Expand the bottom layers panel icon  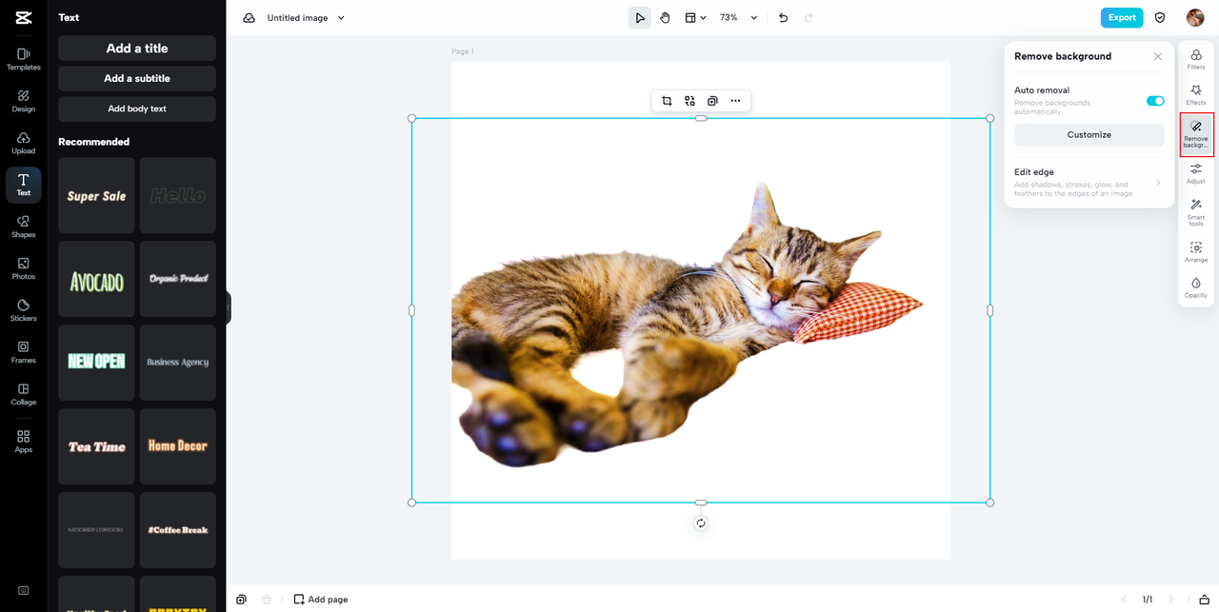coord(1205,600)
